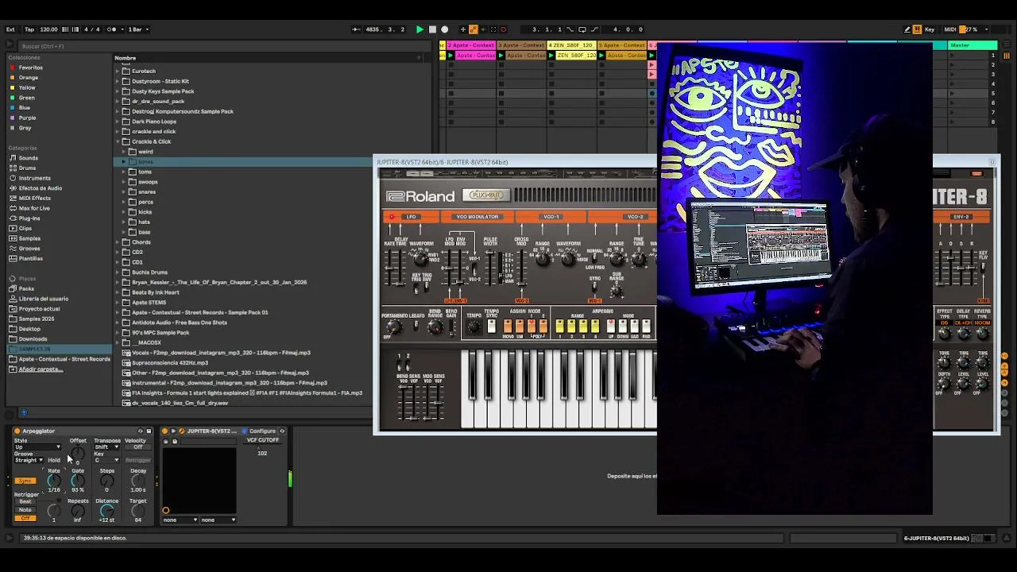
Task: Open Packs in the Places list
Action: click(26, 288)
